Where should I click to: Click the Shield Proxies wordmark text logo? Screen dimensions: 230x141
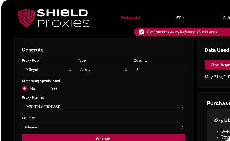click(63, 18)
